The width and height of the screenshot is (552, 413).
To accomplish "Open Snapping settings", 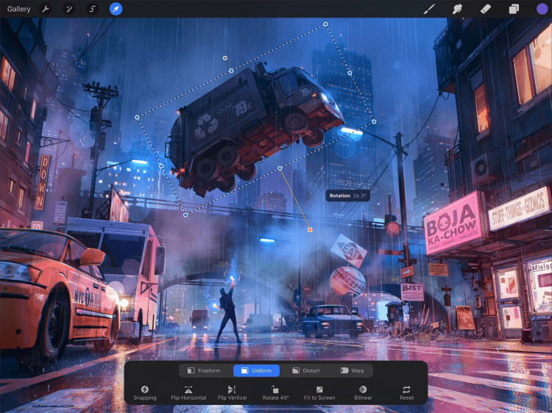I will point(145,393).
